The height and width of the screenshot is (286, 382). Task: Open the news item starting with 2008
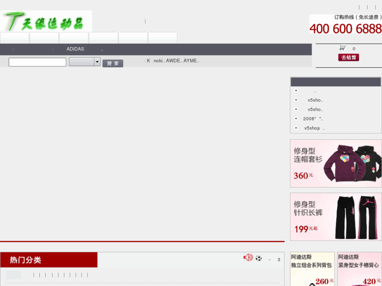tap(313, 119)
